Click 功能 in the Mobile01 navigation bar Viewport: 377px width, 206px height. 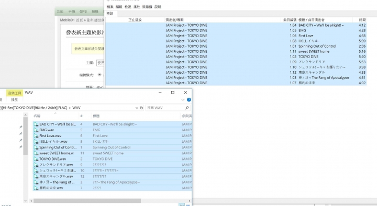pyautogui.click(x=60, y=12)
